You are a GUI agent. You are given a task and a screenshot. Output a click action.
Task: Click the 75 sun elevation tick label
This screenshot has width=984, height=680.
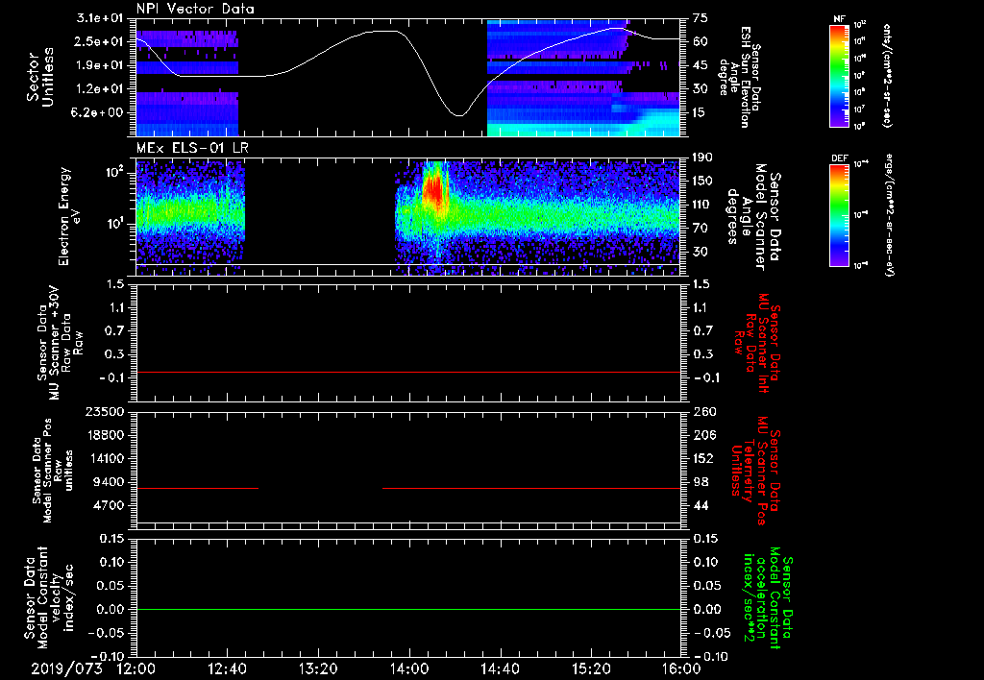(701, 18)
